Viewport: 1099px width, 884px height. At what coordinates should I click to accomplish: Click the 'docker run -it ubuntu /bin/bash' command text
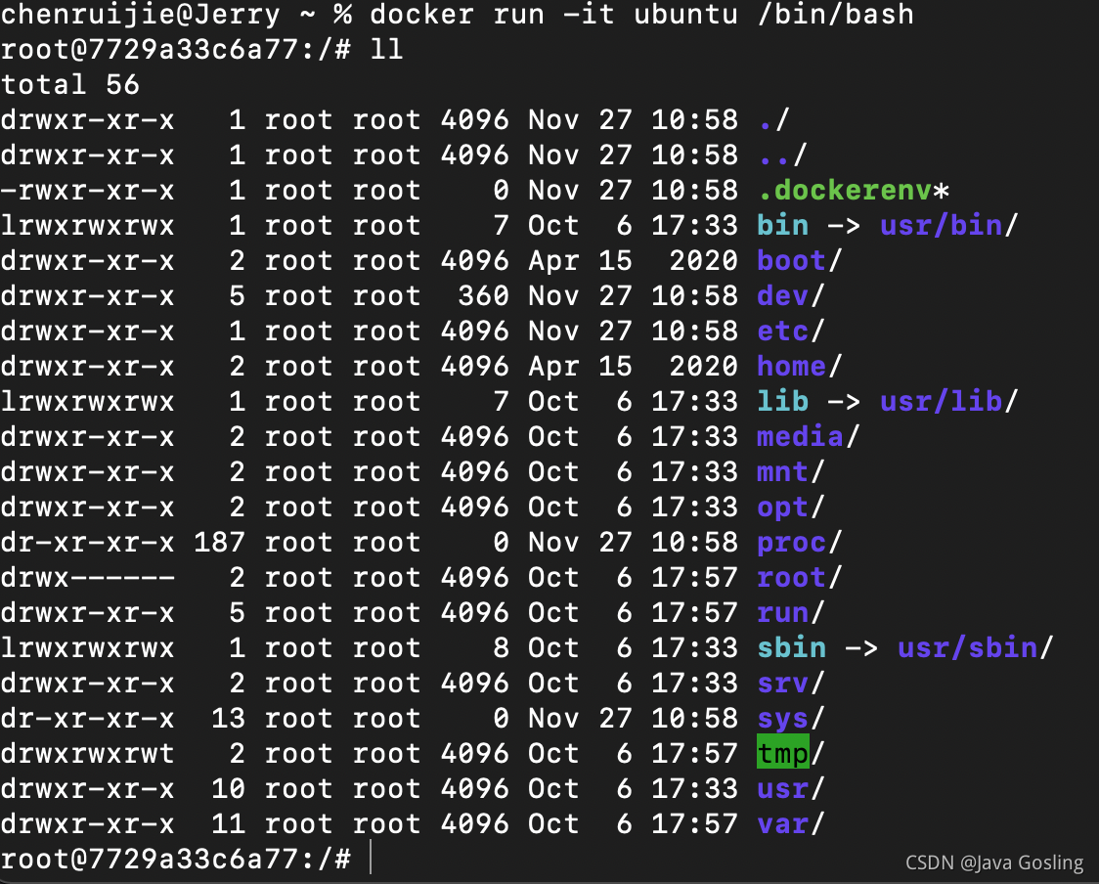click(641, 14)
